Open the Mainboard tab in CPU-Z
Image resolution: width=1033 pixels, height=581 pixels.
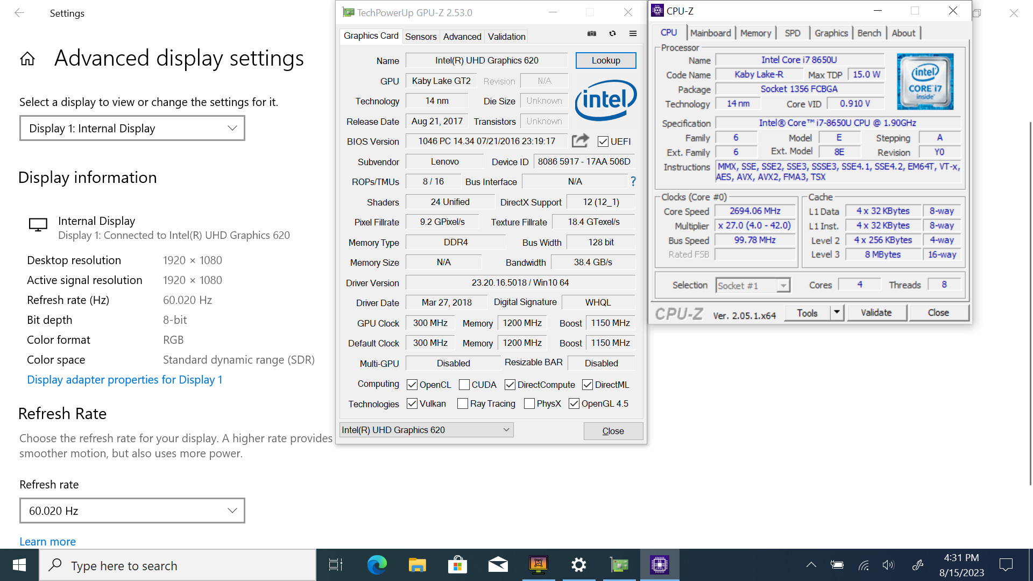point(710,33)
